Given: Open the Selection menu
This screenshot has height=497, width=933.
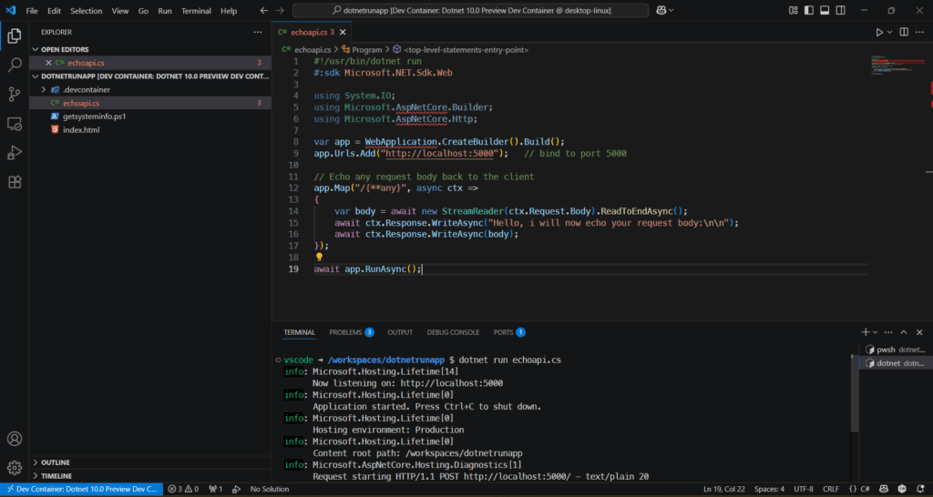Looking at the screenshot, I should [x=87, y=11].
